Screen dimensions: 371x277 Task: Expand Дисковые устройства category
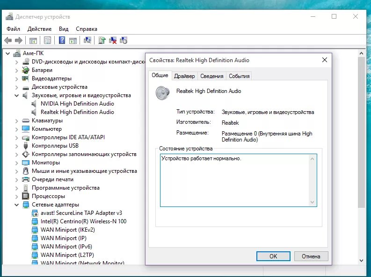click(16, 87)
